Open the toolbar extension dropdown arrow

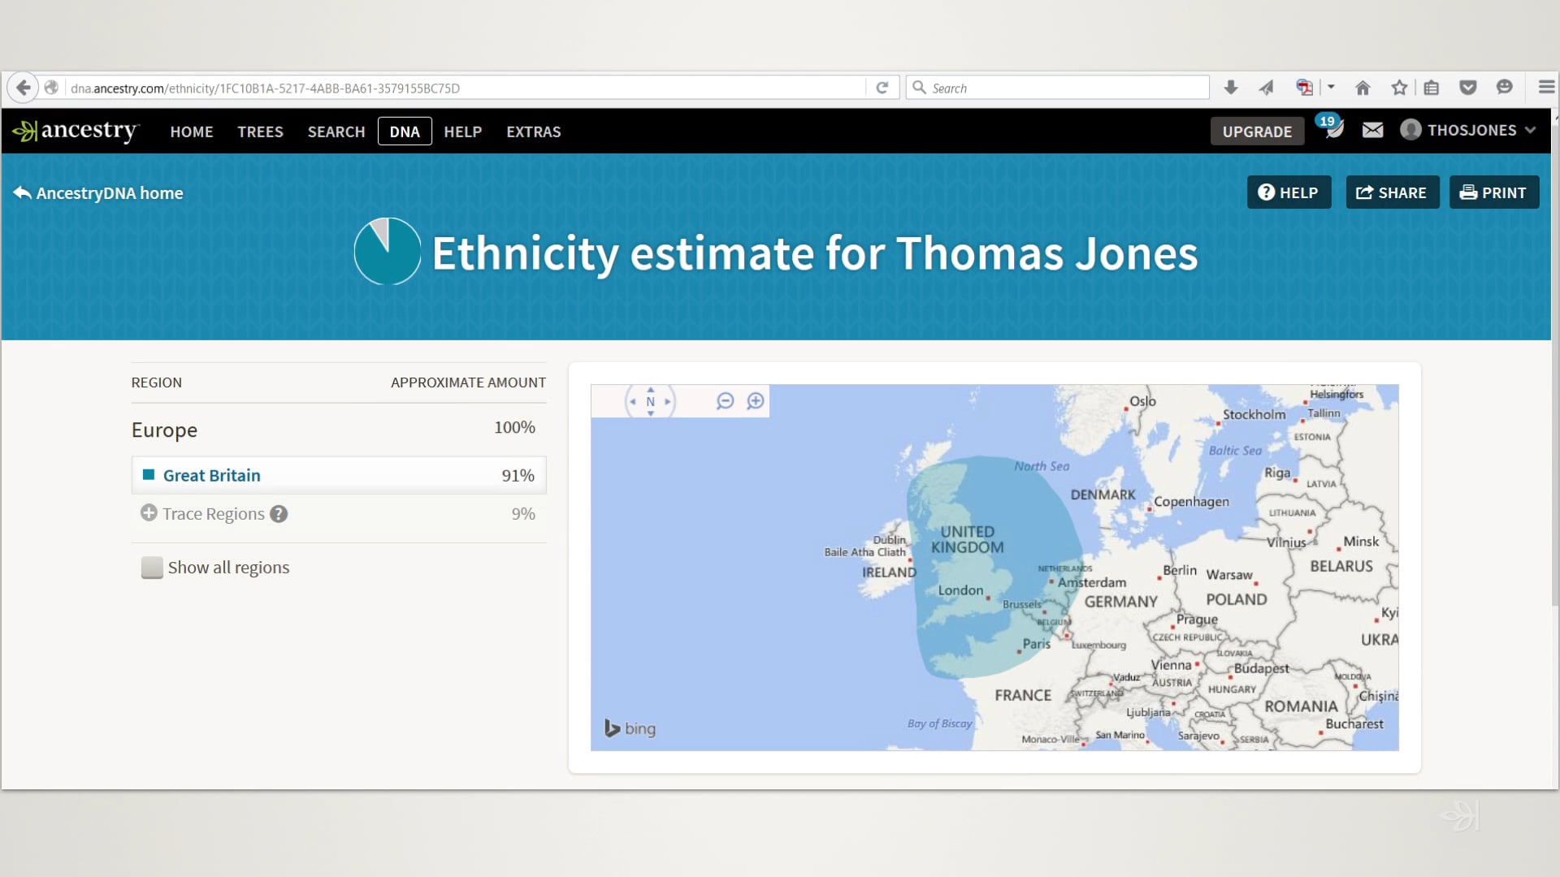pos(1330,87)
